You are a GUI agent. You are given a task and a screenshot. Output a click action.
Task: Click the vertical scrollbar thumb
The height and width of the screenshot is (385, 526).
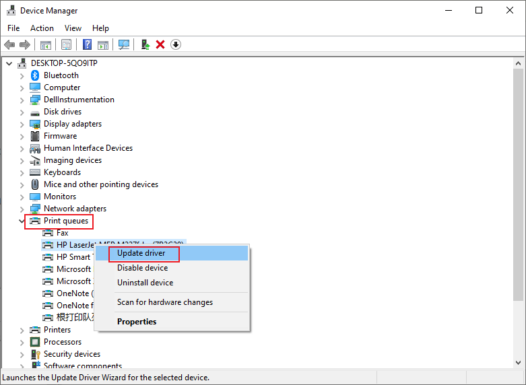coord(518,184)
